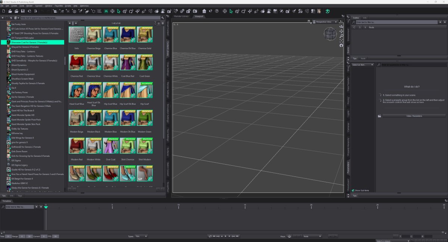Click the viewport orbit rotate icon

pos(341,26)
